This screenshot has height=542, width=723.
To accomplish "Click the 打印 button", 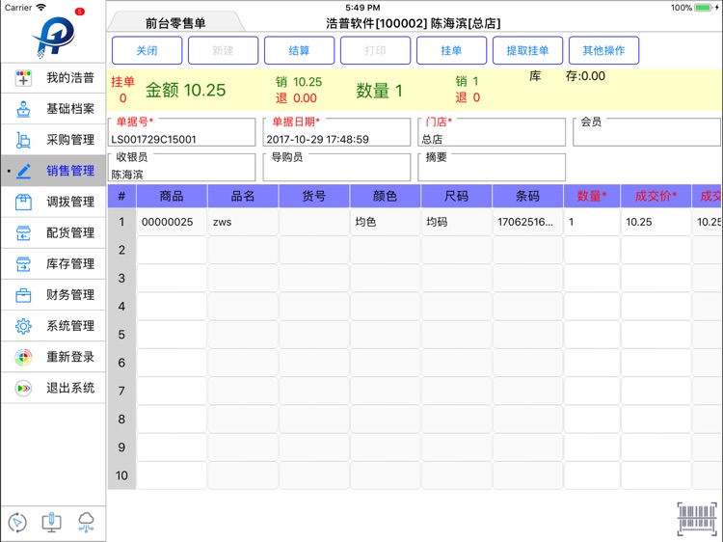I will pyautogui.click(x=375, y=50).
